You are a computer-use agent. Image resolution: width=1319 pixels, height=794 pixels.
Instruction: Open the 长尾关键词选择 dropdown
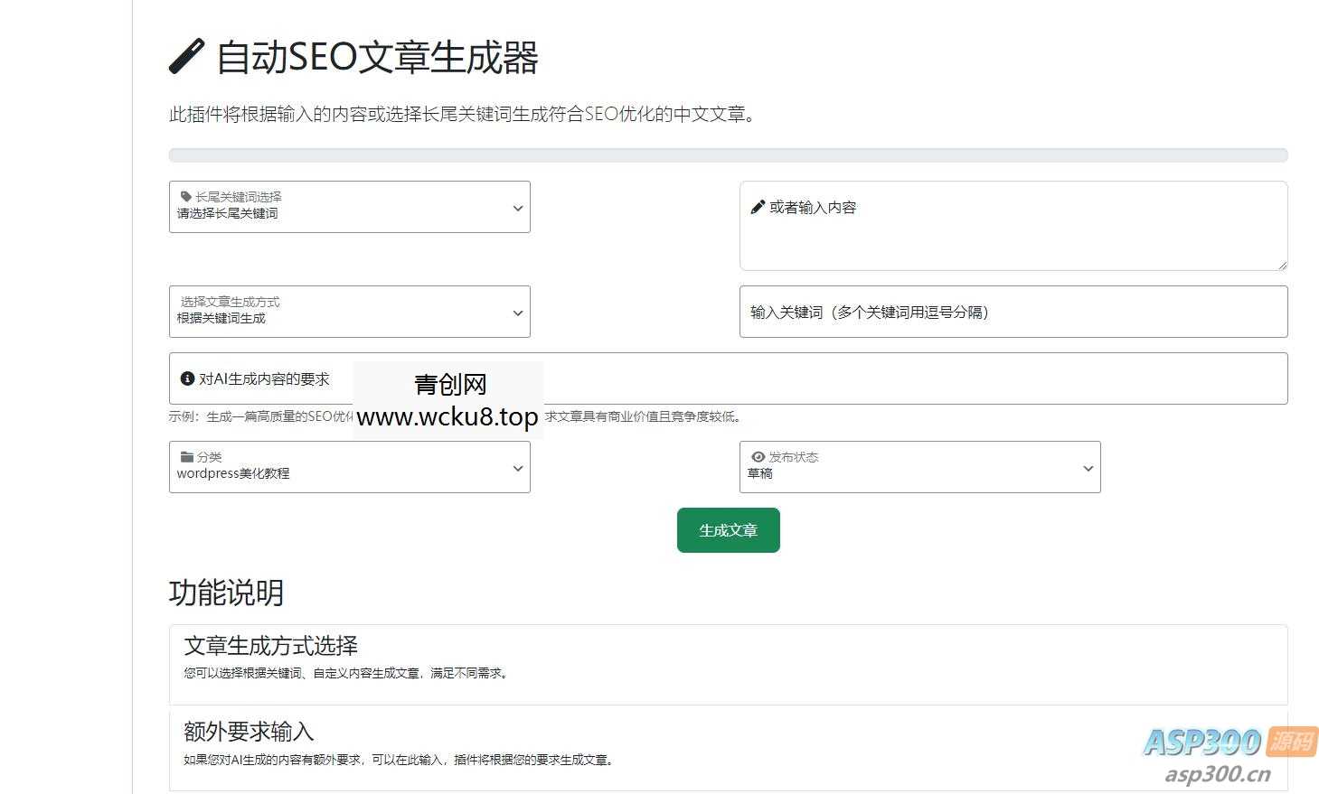pos(516,207)
